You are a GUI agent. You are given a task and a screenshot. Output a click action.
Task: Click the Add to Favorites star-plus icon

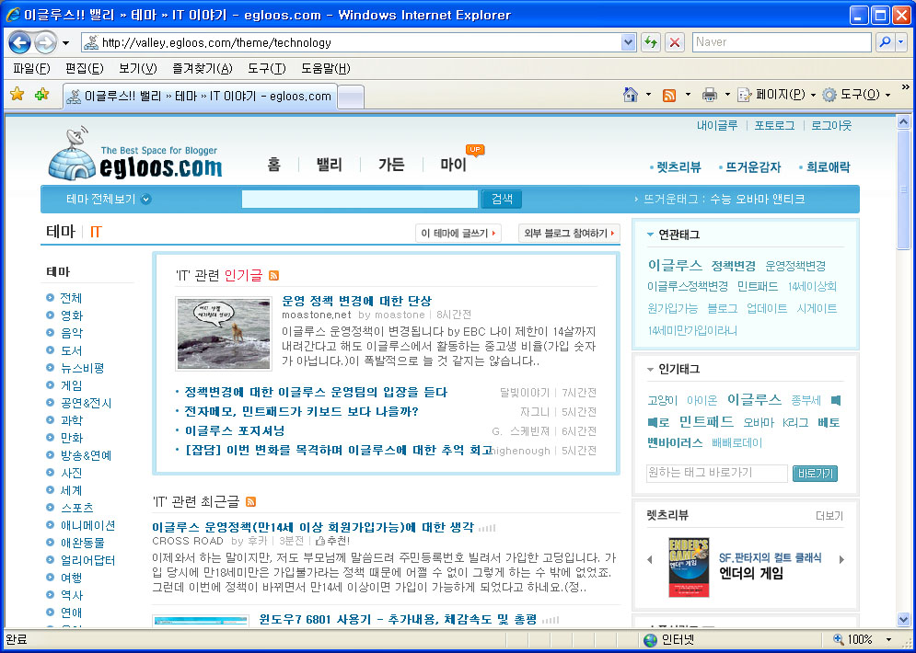click(x=41, y=94)
